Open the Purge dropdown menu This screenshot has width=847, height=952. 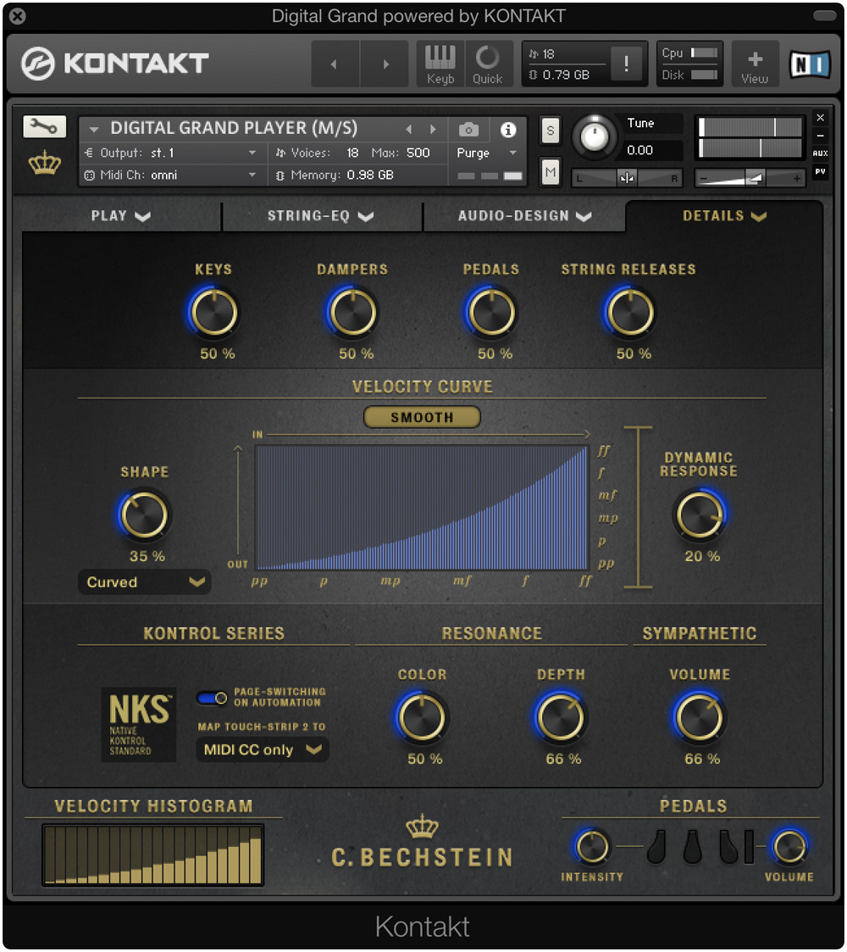tap(486, 153)
